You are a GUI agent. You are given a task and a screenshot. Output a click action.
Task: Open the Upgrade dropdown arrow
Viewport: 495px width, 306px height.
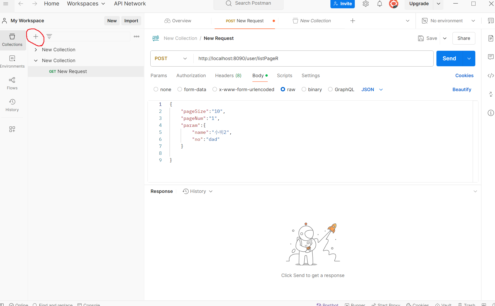[x=439, y=4]
